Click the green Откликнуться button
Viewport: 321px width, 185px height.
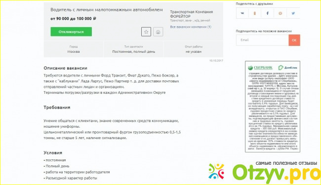(x=71, y=32)
